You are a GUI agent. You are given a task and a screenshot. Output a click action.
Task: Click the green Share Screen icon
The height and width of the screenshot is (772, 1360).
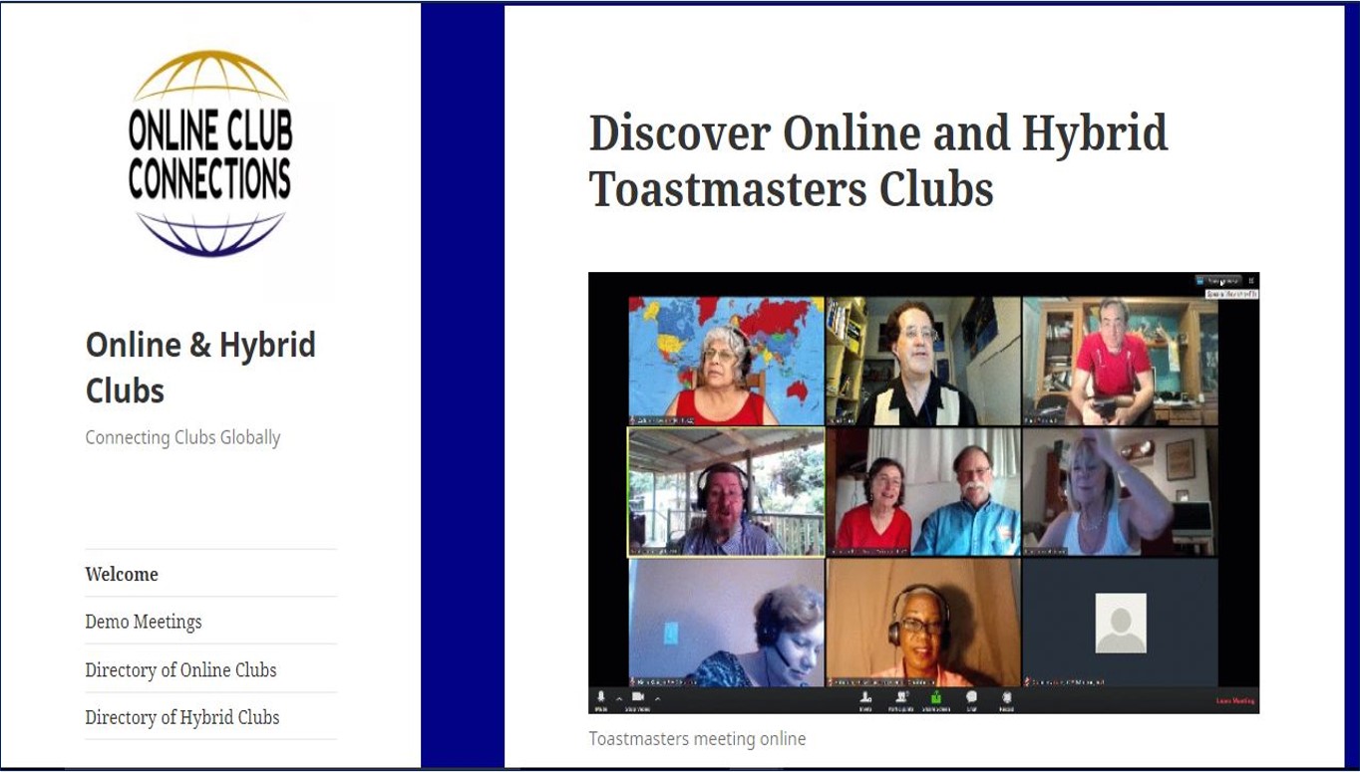(x=936, y=697)
